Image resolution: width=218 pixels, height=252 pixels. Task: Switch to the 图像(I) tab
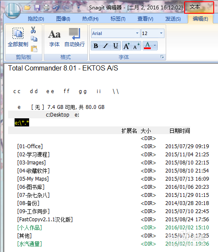(63, 19)
